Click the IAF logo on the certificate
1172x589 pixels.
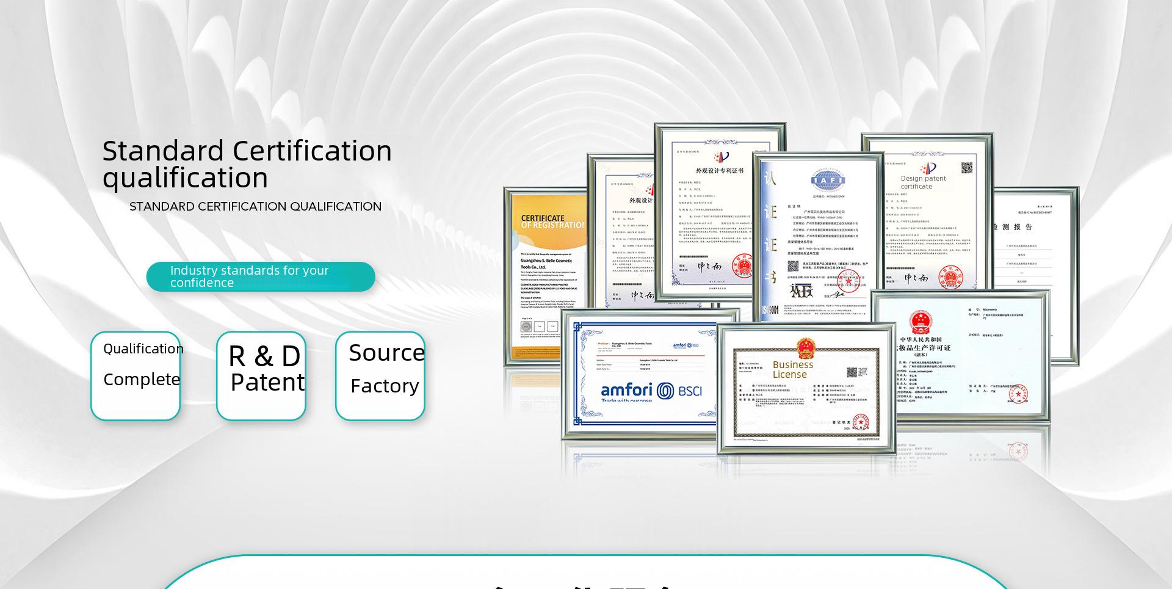[x=828, y=181]
